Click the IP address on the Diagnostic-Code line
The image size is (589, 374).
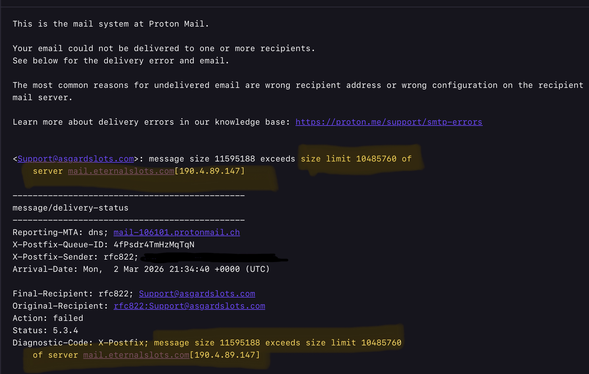pyautogui.click(x=225, y=355)
